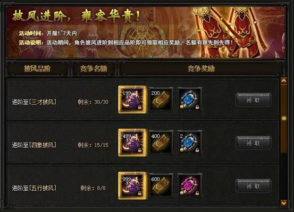
Task: Click the blue gem marked 2
Action: pos(190,143)
